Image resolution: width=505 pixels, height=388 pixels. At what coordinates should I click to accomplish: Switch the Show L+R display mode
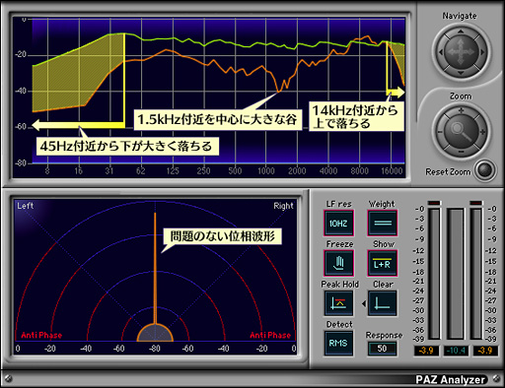[x=383, y=263]
